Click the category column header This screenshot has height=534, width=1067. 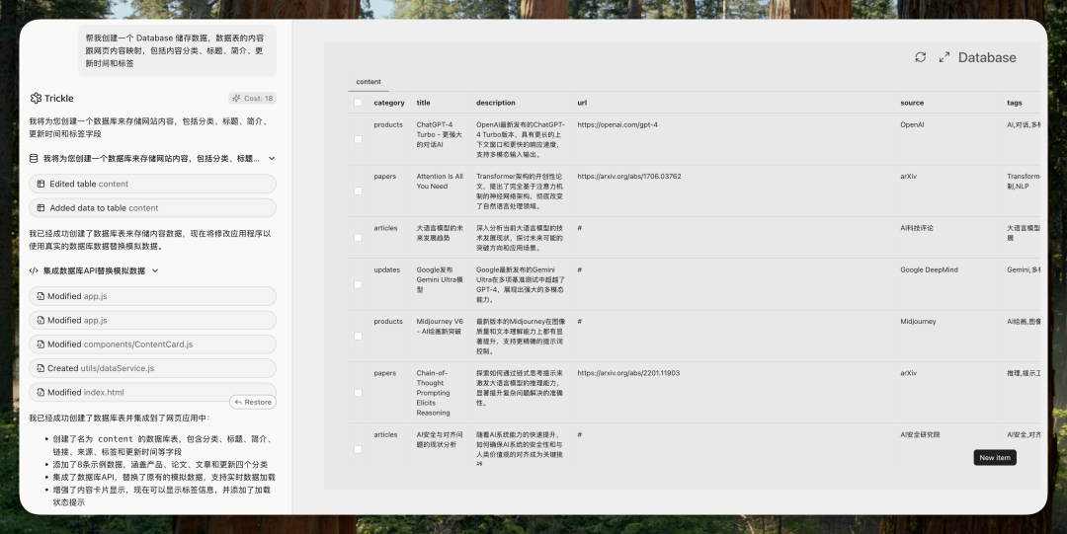[389, 103]
